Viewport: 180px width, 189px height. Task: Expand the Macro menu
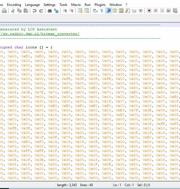[x=76, y=5]
